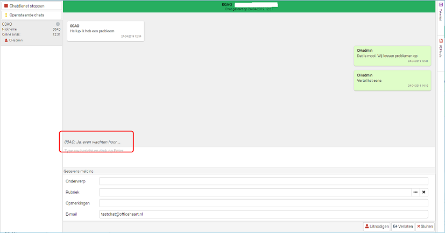Clear the Rubriek field with the X button
Screen dimensions: 445x233
coord(423,192)
